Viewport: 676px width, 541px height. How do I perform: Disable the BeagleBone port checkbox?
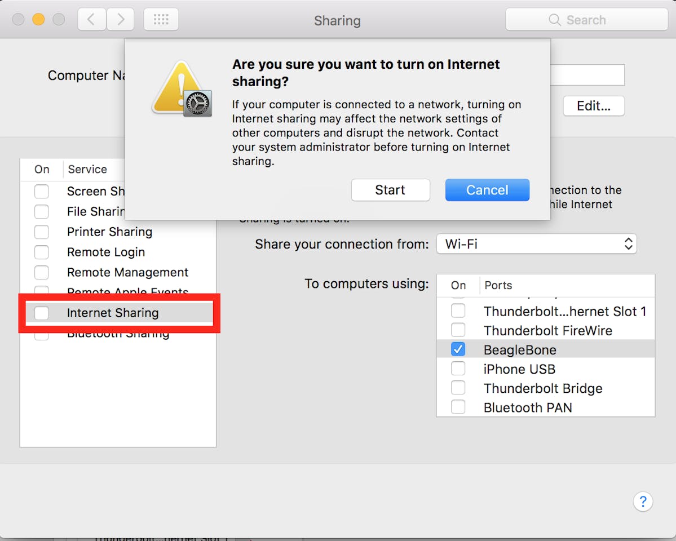pyautogui.click(x=458, y=349)
